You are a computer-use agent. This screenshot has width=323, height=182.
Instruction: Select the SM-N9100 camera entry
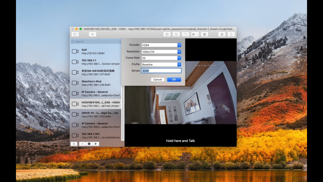pos(95,72)
